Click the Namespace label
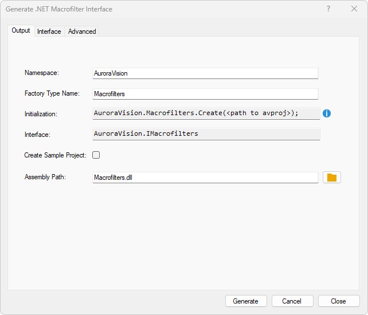Image resolution: width=368 pixels, height=315 pixels. click(42, 73)
